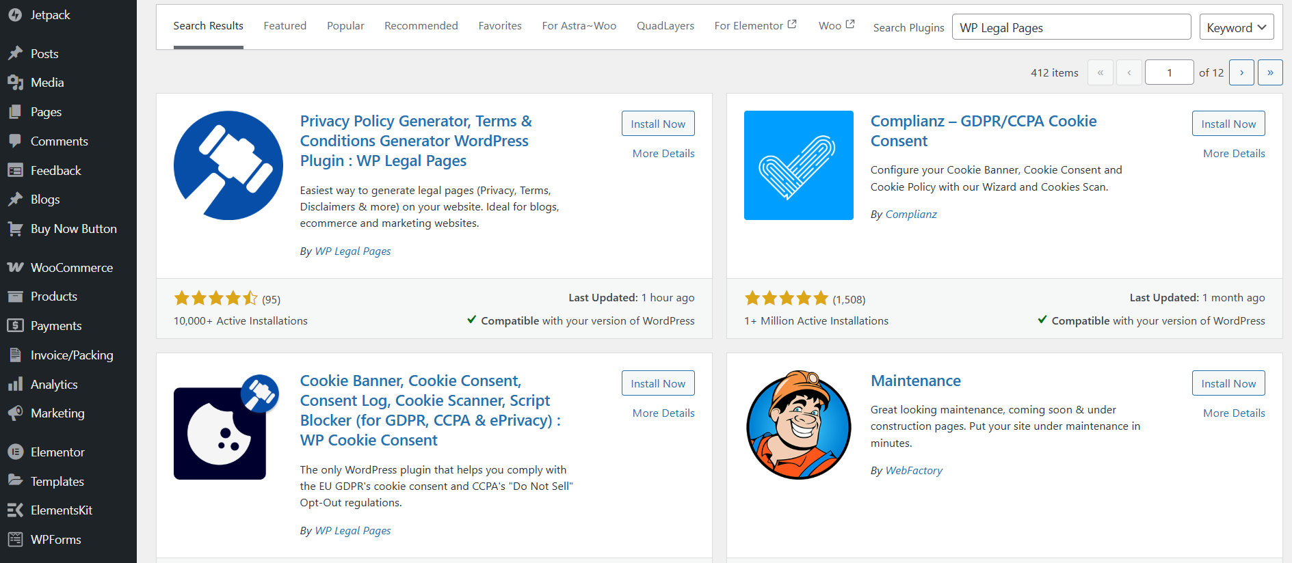Click the Comments bubble icon
Viewport: 1292px width, 563px height.
coord(15,141)
